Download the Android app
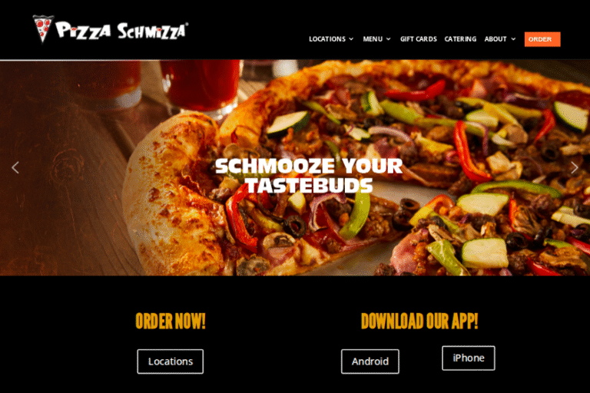 (x=370, y=362)
